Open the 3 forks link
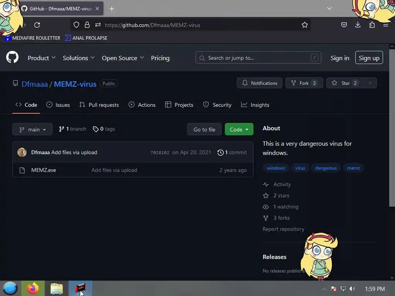Viewport: 395px width, 296px height. 276,218
